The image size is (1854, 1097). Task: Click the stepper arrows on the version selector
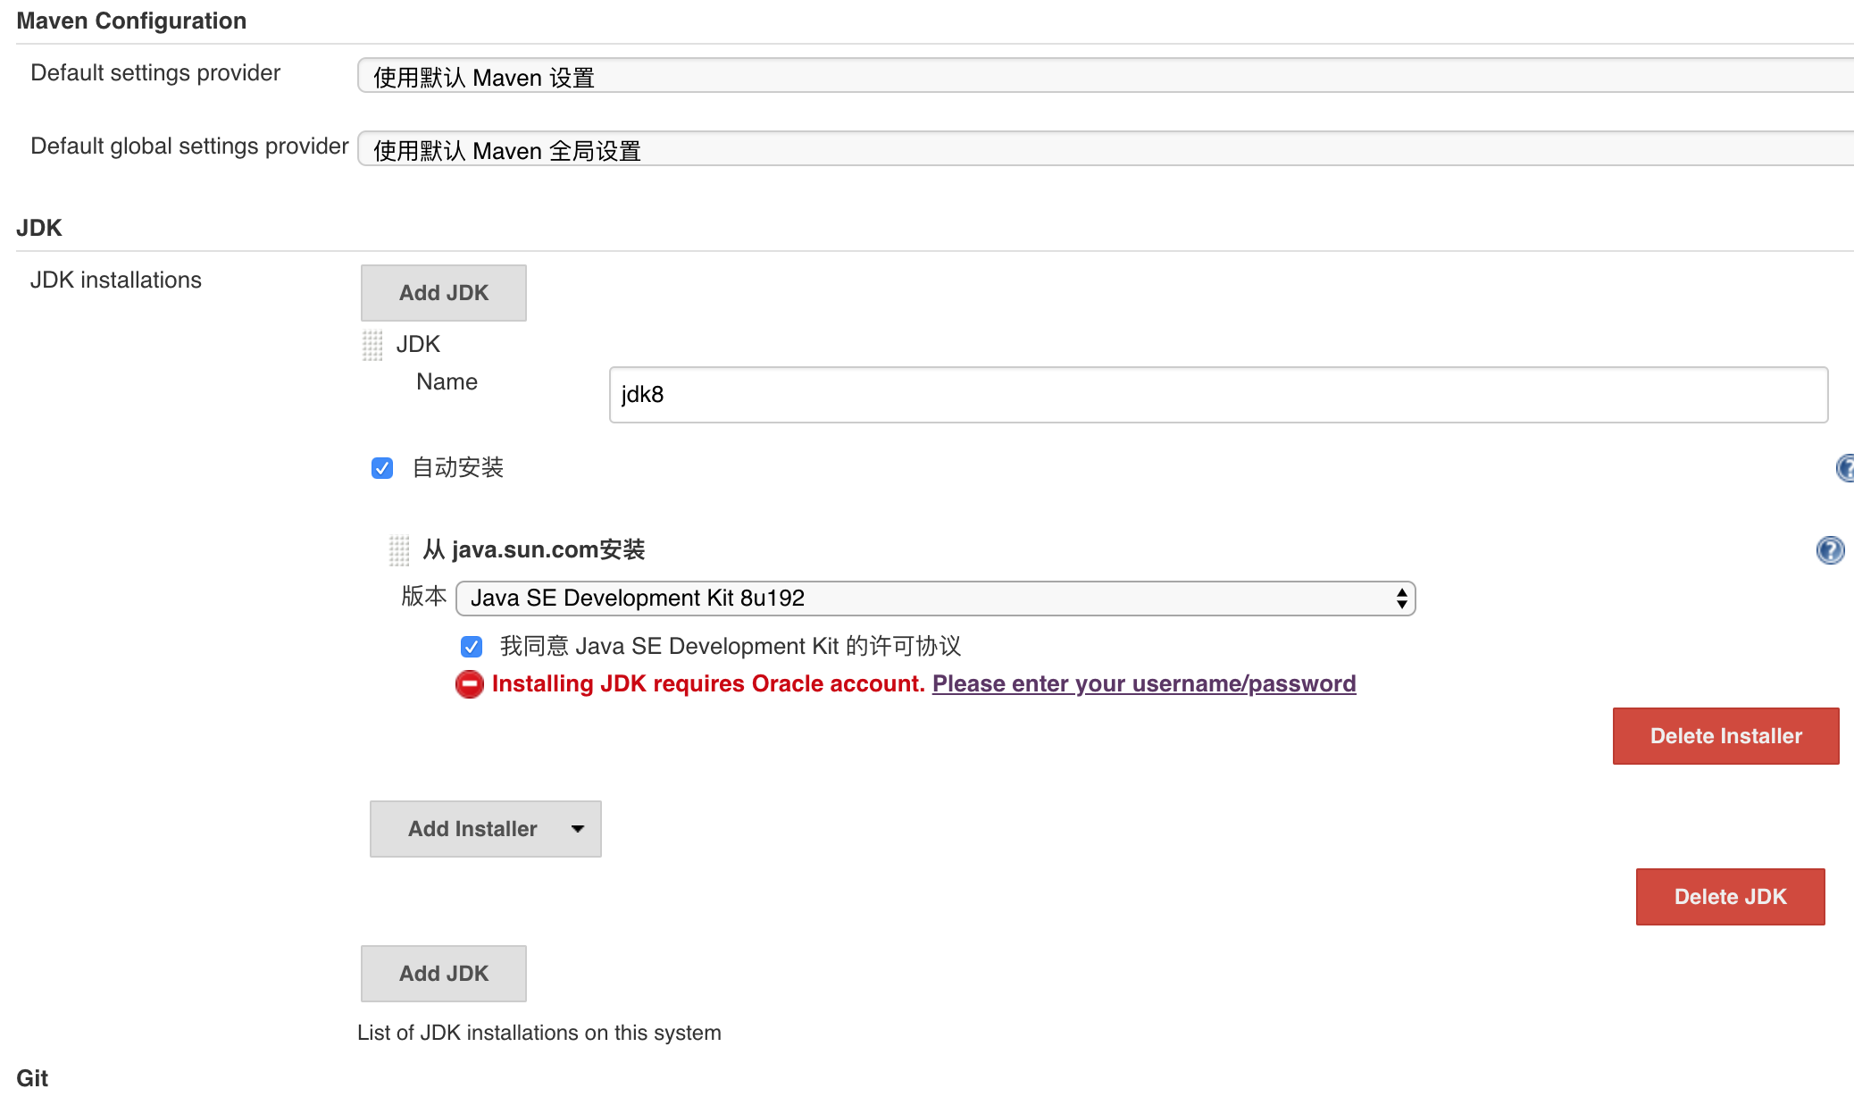[x=1404, y=598]
